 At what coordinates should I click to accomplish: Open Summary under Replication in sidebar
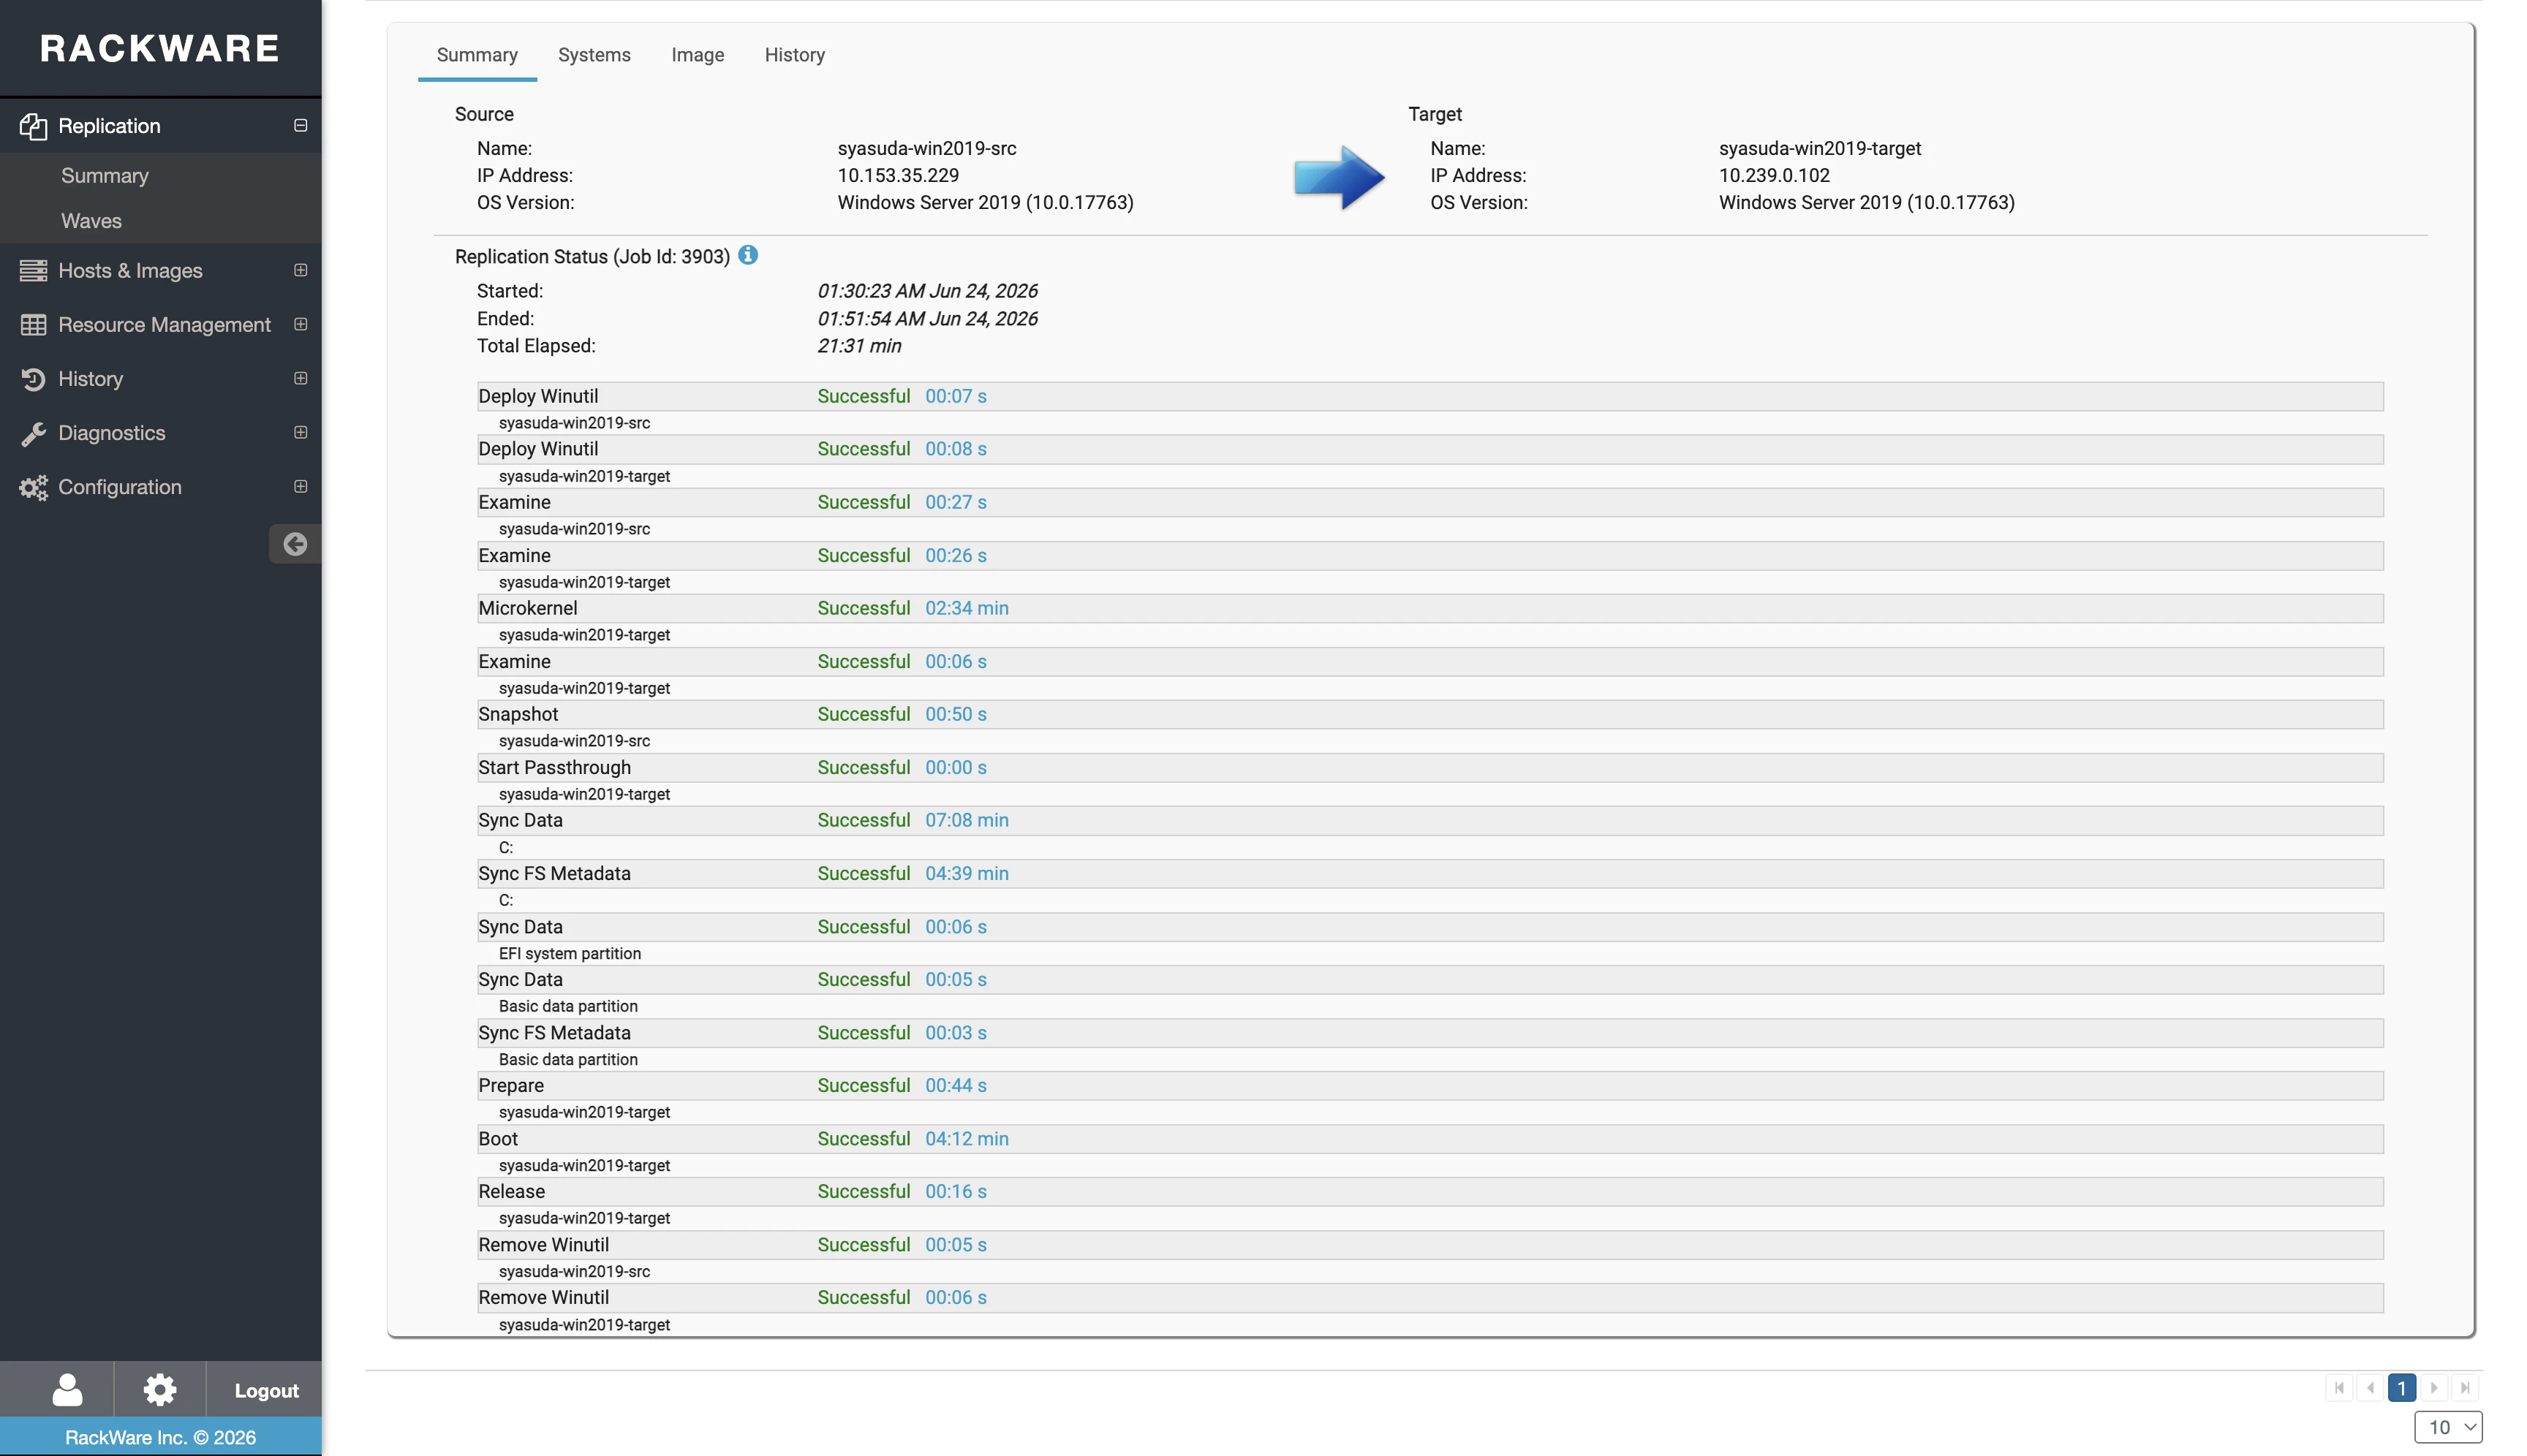pos(104,176)
